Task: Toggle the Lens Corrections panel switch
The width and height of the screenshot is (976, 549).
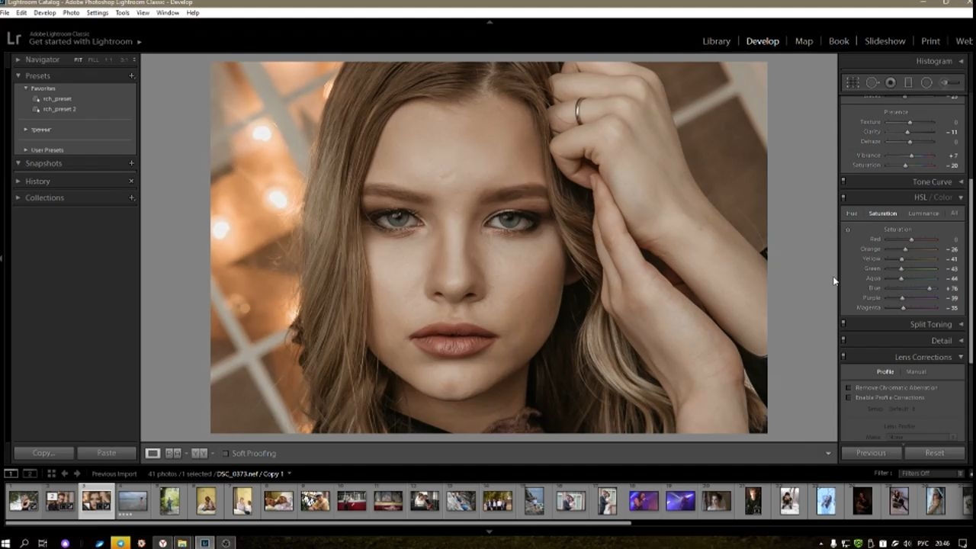Action: (843, 357)
